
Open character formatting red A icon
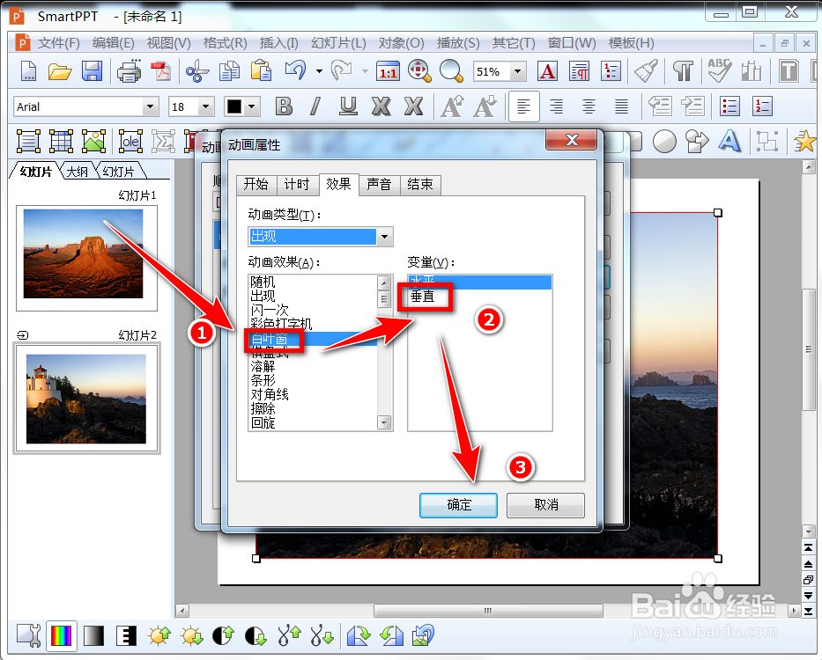tap(547, 71)
